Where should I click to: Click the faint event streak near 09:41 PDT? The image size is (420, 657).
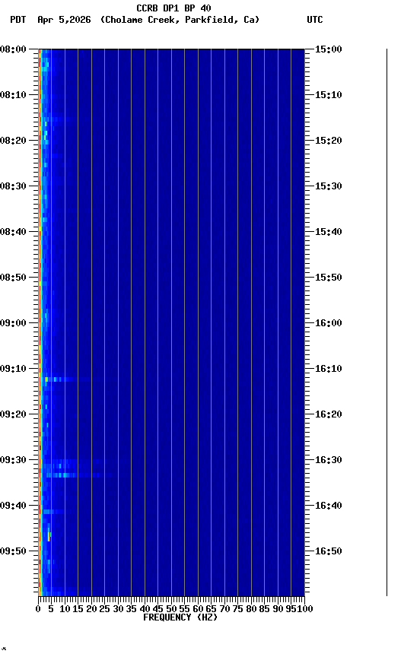pyautogui.click(x=53, y=512)
